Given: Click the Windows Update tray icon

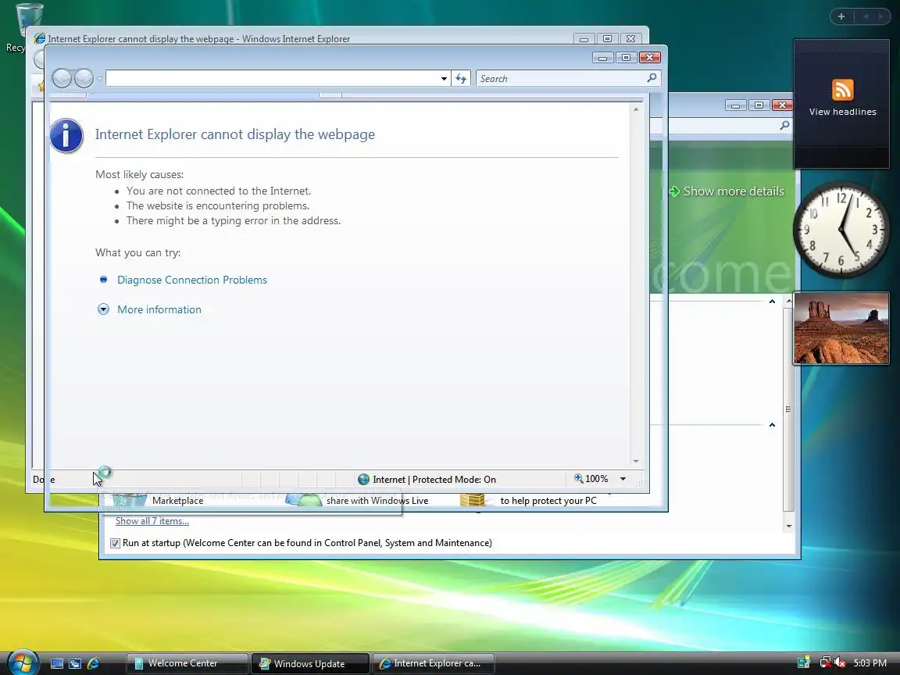Looking at the screenshot, I should pyautogui.click(x=804, y=663).
